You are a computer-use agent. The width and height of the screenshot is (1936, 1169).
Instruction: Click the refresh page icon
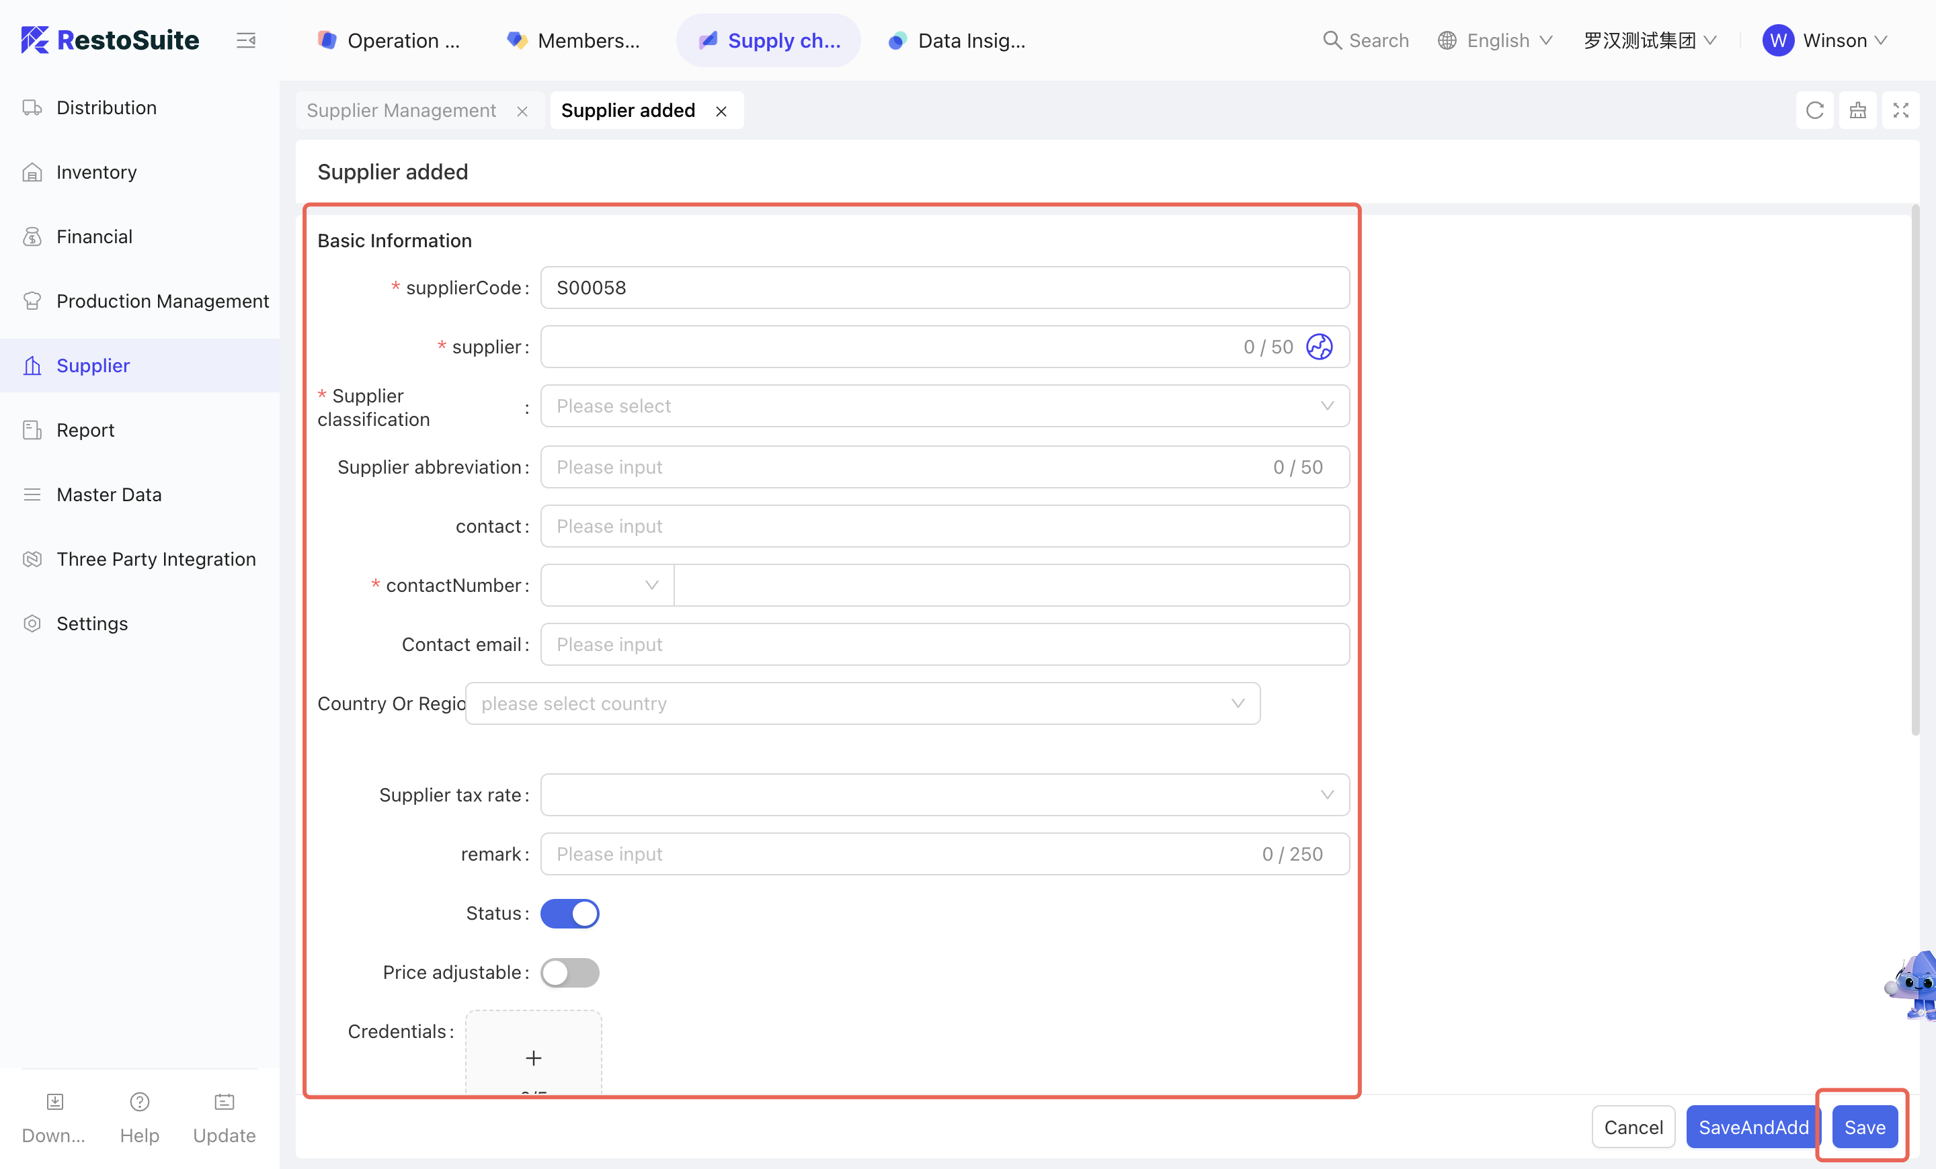(x=1814, y=111)
